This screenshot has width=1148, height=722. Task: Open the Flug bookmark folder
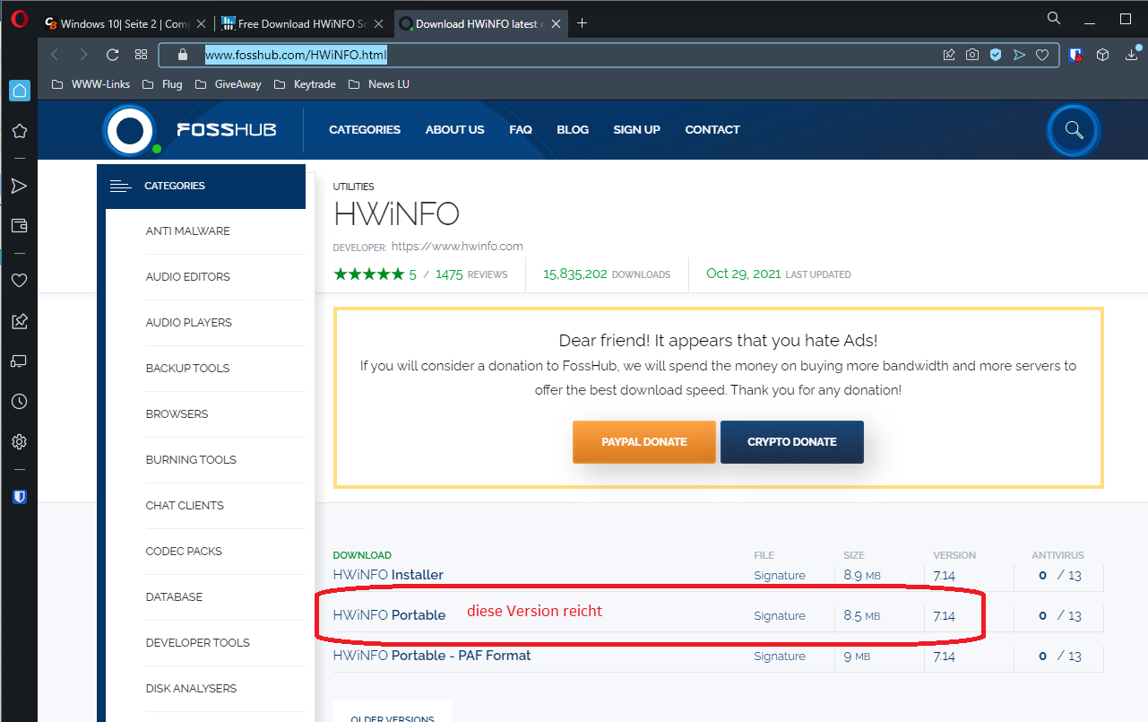click(162, 84)
